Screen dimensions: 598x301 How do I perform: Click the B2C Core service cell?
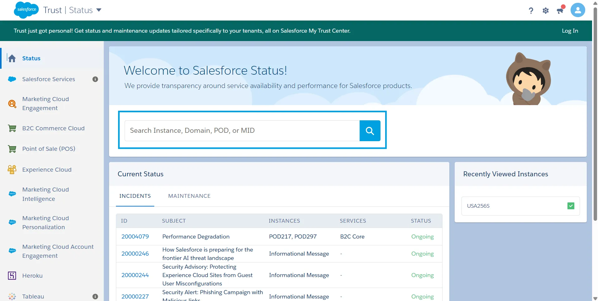coord(352,237)
